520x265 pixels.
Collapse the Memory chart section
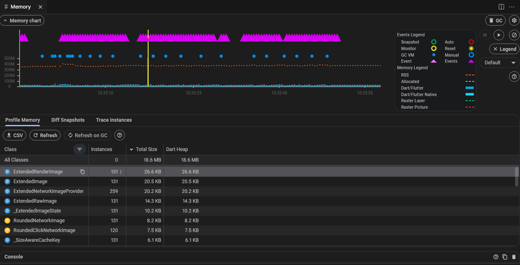pyautogui.click(x=22, y=21)
